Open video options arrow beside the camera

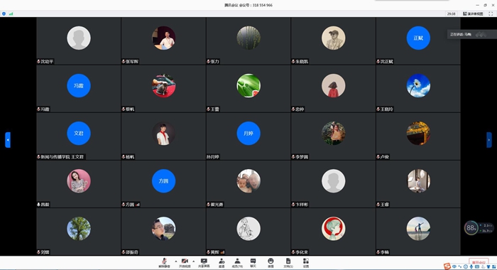(194, 261)
